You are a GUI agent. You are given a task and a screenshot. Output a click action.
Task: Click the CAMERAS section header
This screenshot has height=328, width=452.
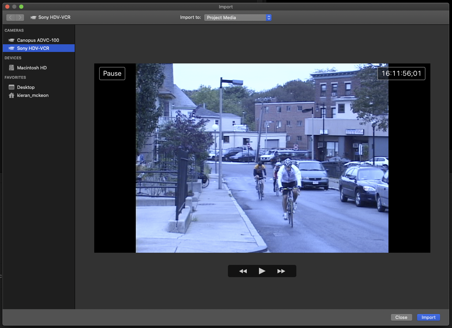[14, 30]
